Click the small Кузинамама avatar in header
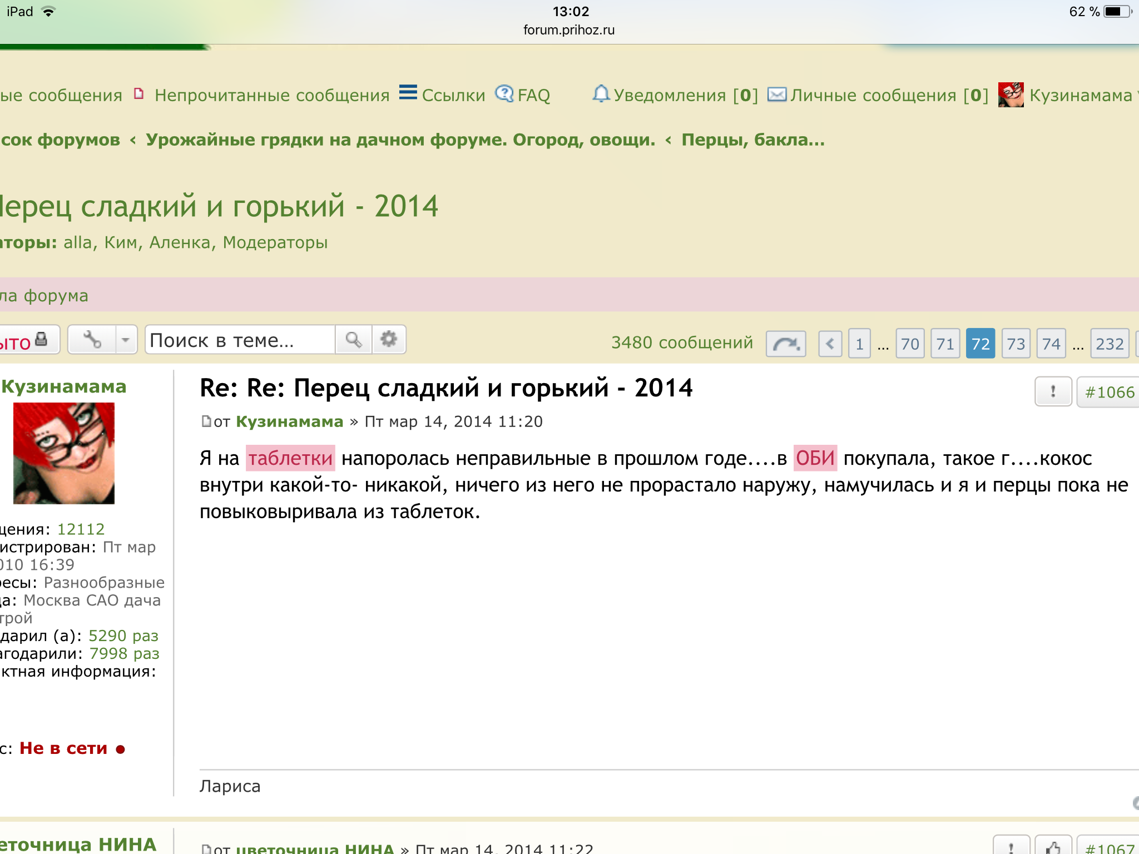Viewport: 1139px width, 854px height. tap(1011, 95)
